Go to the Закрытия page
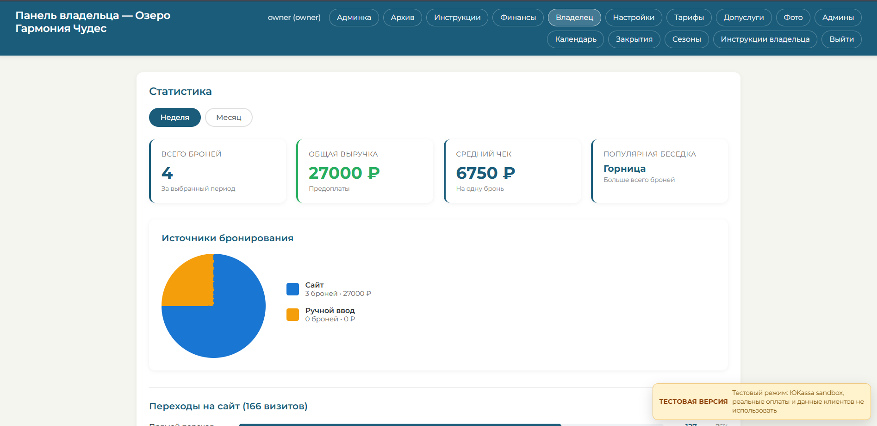 (x=634, y=39)
